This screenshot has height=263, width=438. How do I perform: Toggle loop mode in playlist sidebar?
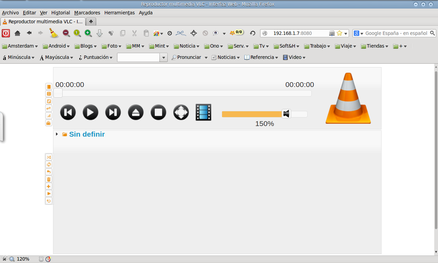[49, 164]
